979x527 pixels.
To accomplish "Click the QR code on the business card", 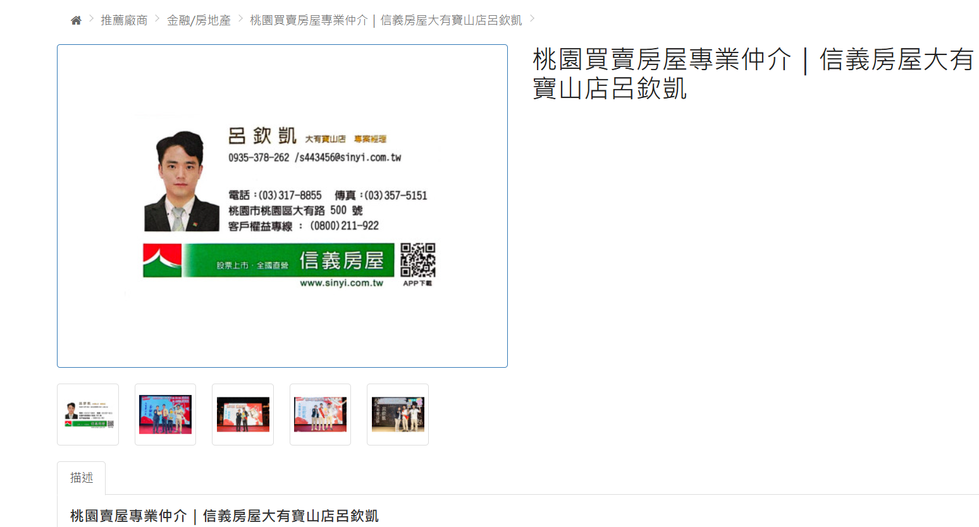I will pyautogui.click(x=417, y=260).
